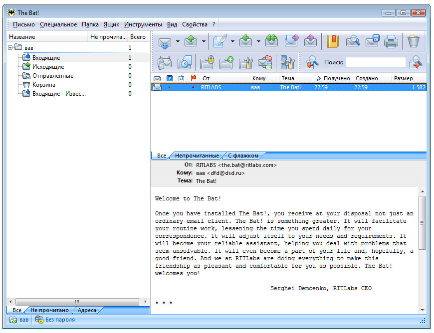Select the Корзина folder
434x333 pixels.
tap(44, 85)
